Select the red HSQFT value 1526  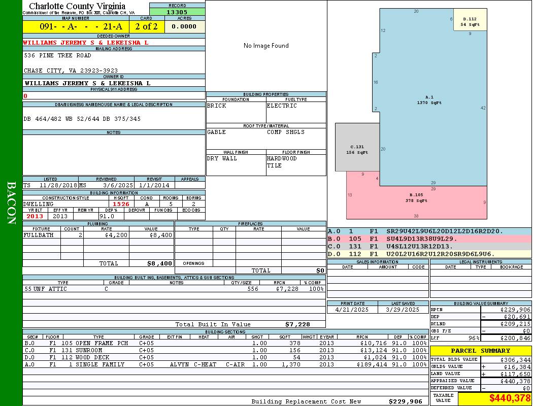[x=121, y=204]
